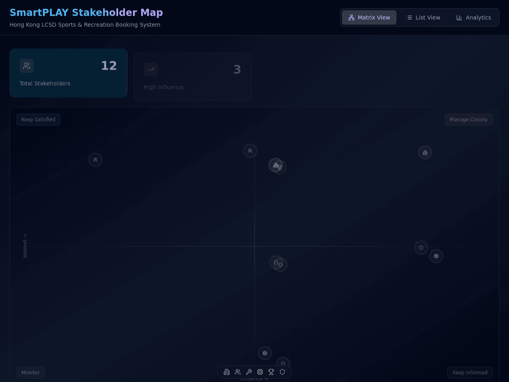
Task: Filter by wrench icon in bottom bar
Action: tap(249, 372)
